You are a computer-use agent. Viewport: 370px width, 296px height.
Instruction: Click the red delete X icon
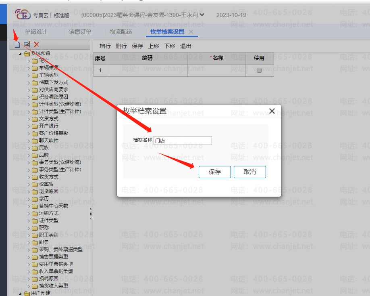(36, 44)
